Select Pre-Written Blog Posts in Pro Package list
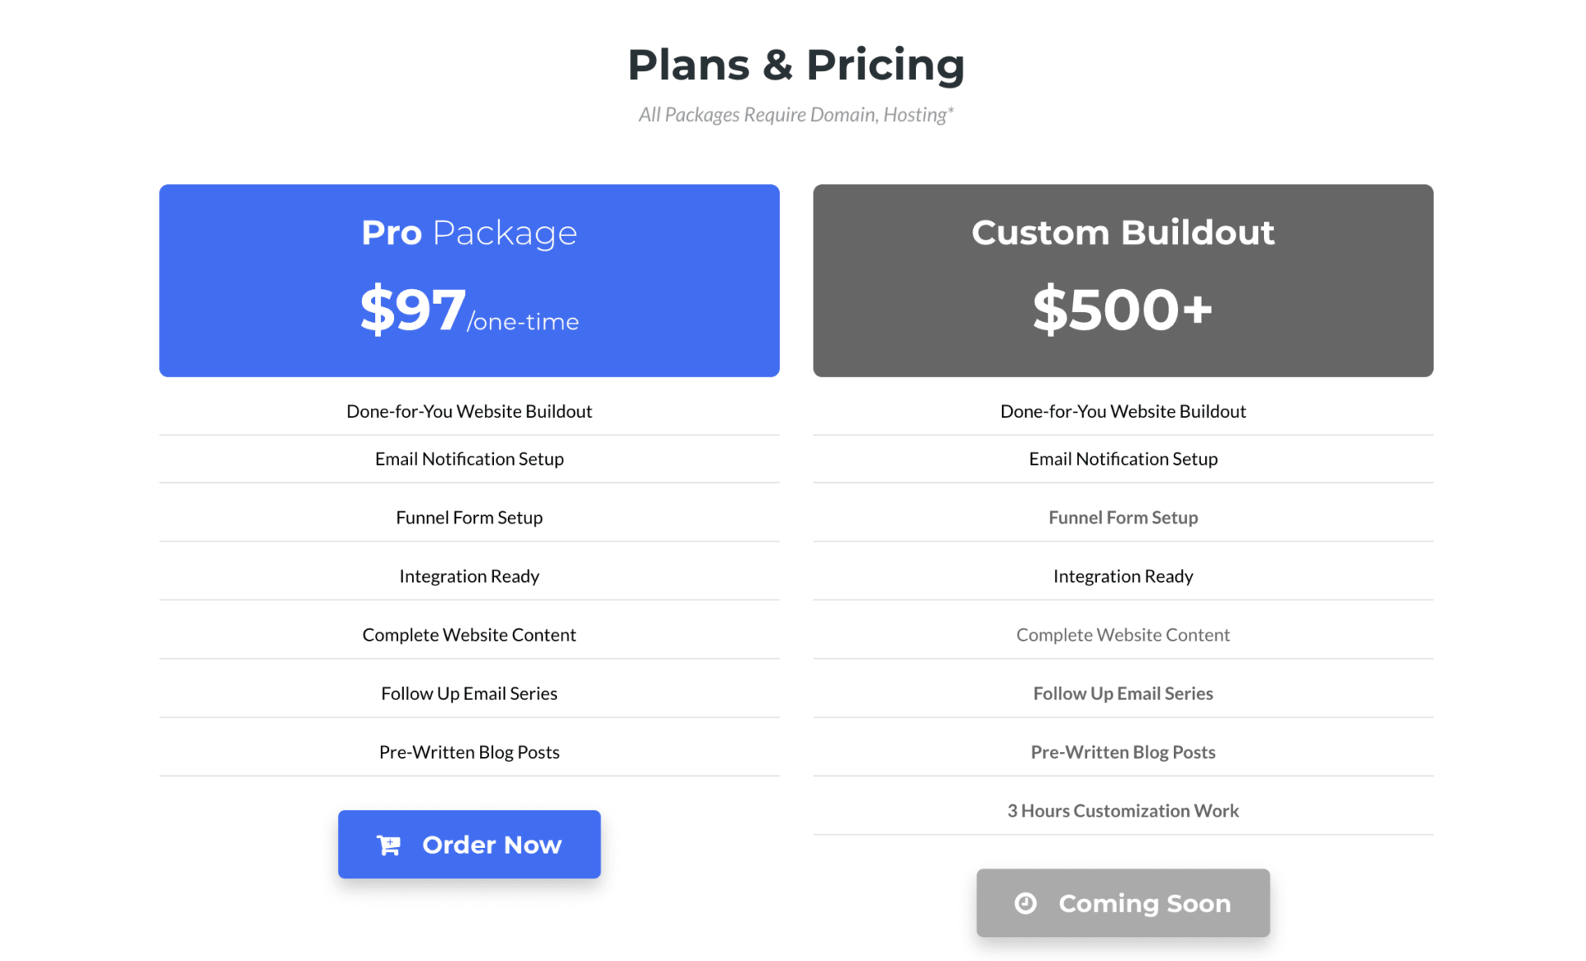The width and height of the screenshot is (1586, 961). 468,752
